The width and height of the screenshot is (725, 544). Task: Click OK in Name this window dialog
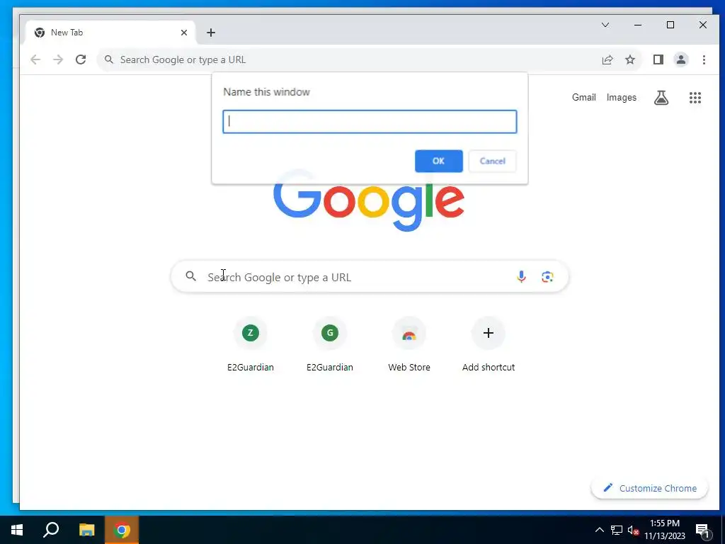click(438, 161)
